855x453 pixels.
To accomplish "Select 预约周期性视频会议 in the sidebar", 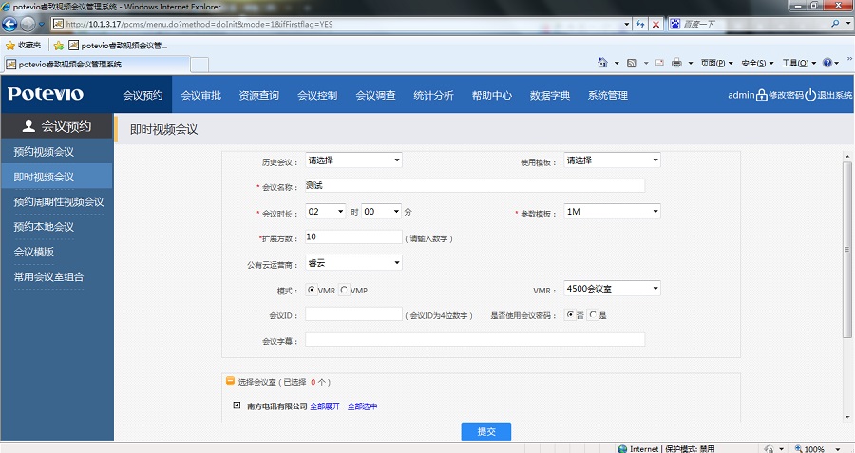I will tap(58, 201).
